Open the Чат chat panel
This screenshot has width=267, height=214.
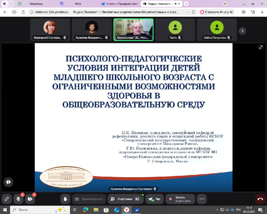(x=155, y=199)
